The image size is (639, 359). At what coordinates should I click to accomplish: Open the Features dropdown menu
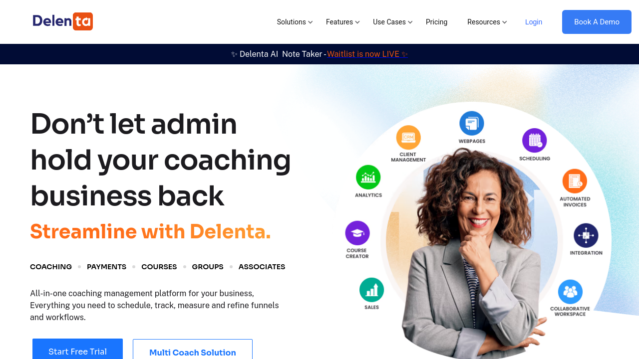343,22
